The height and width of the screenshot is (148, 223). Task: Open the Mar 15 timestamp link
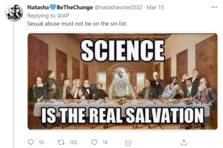coord(155,7)
